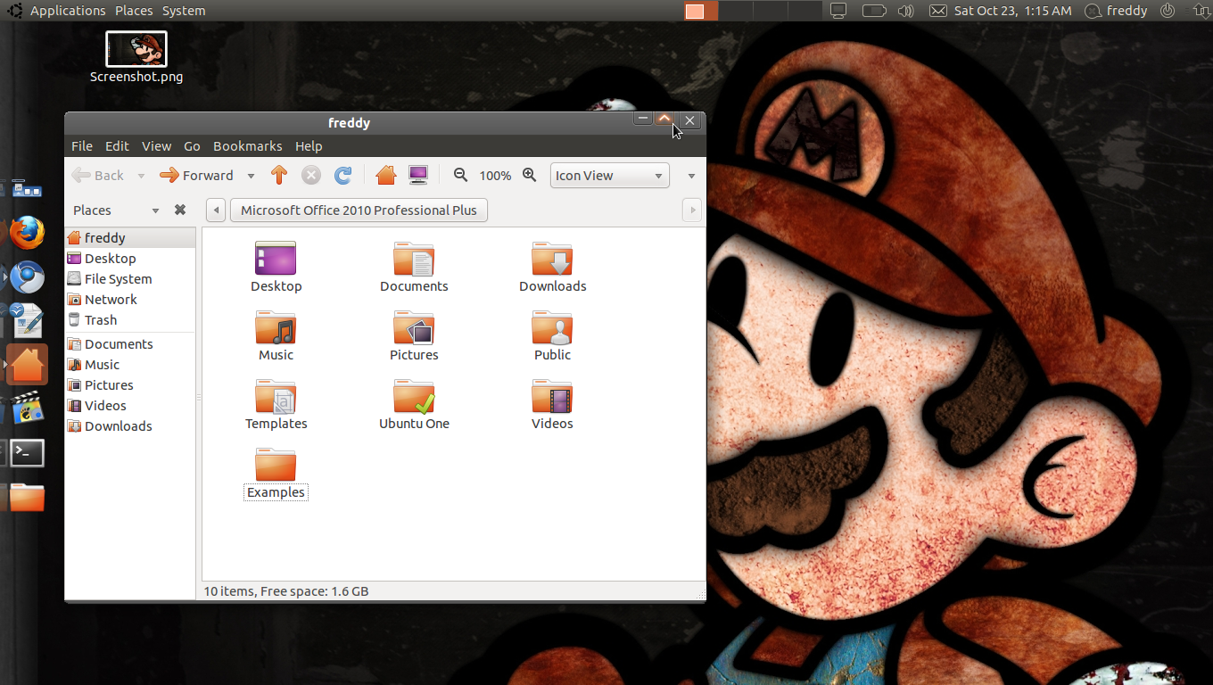Open the Public folder icon
This screenshot has width=1213, height=685.
552,327
